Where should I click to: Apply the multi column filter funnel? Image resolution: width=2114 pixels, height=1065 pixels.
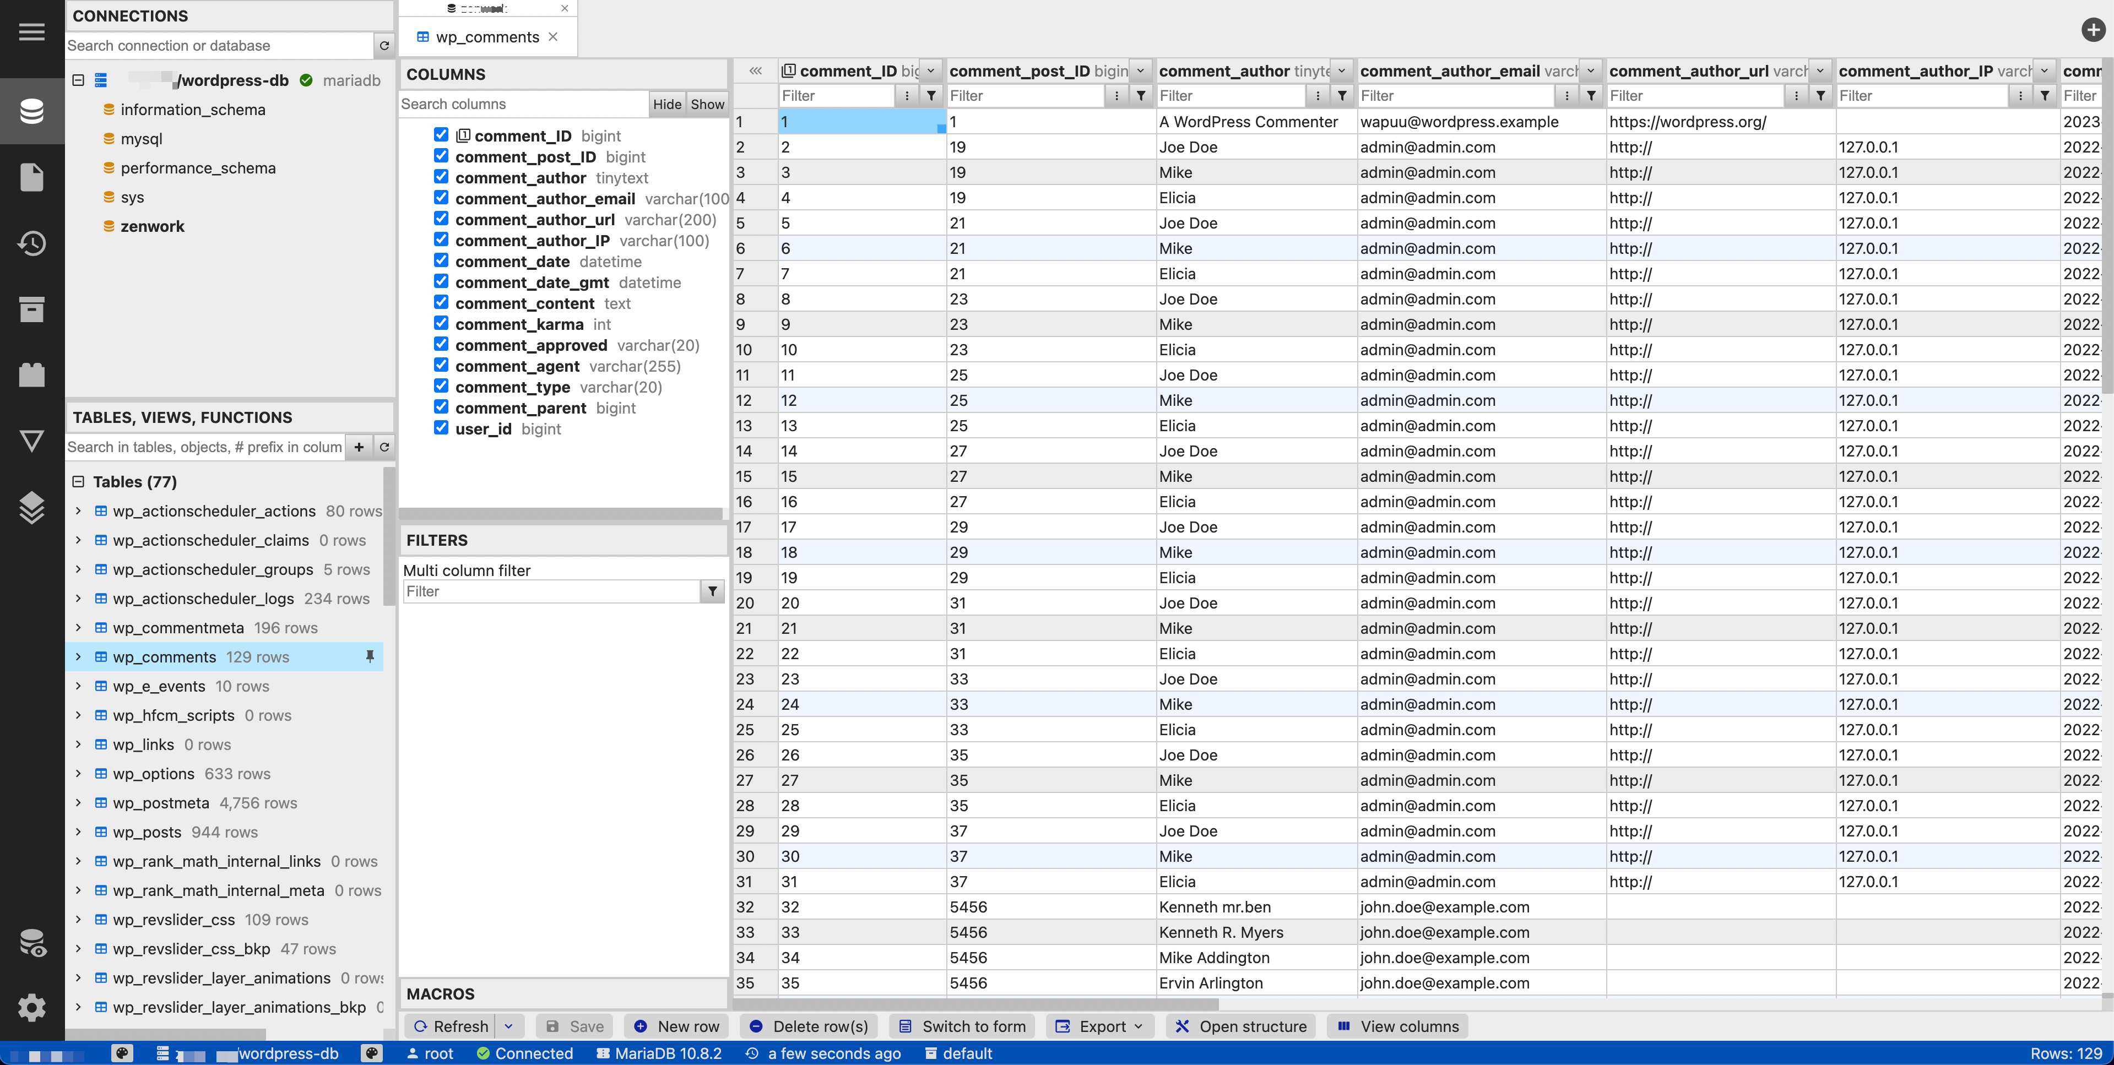(712, 591)
